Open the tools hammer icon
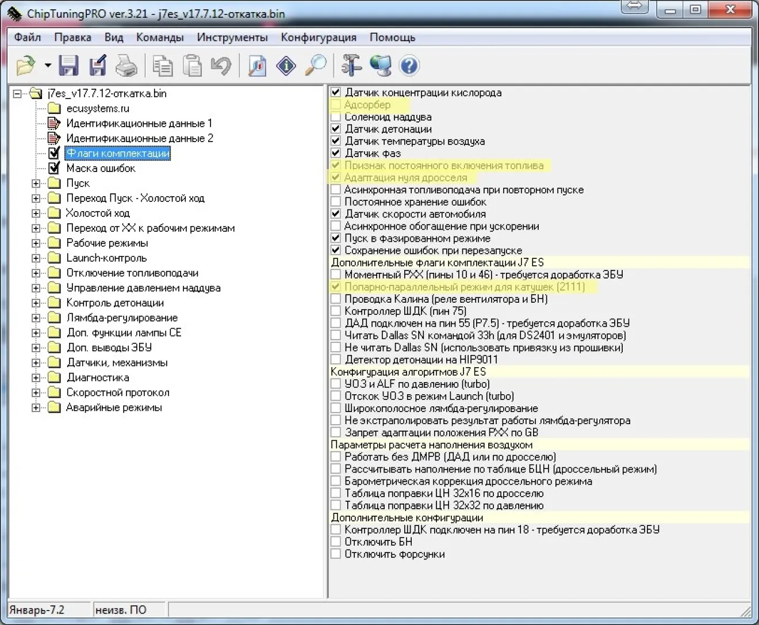This screenshot has height=625, width=759. coord(351,66)
